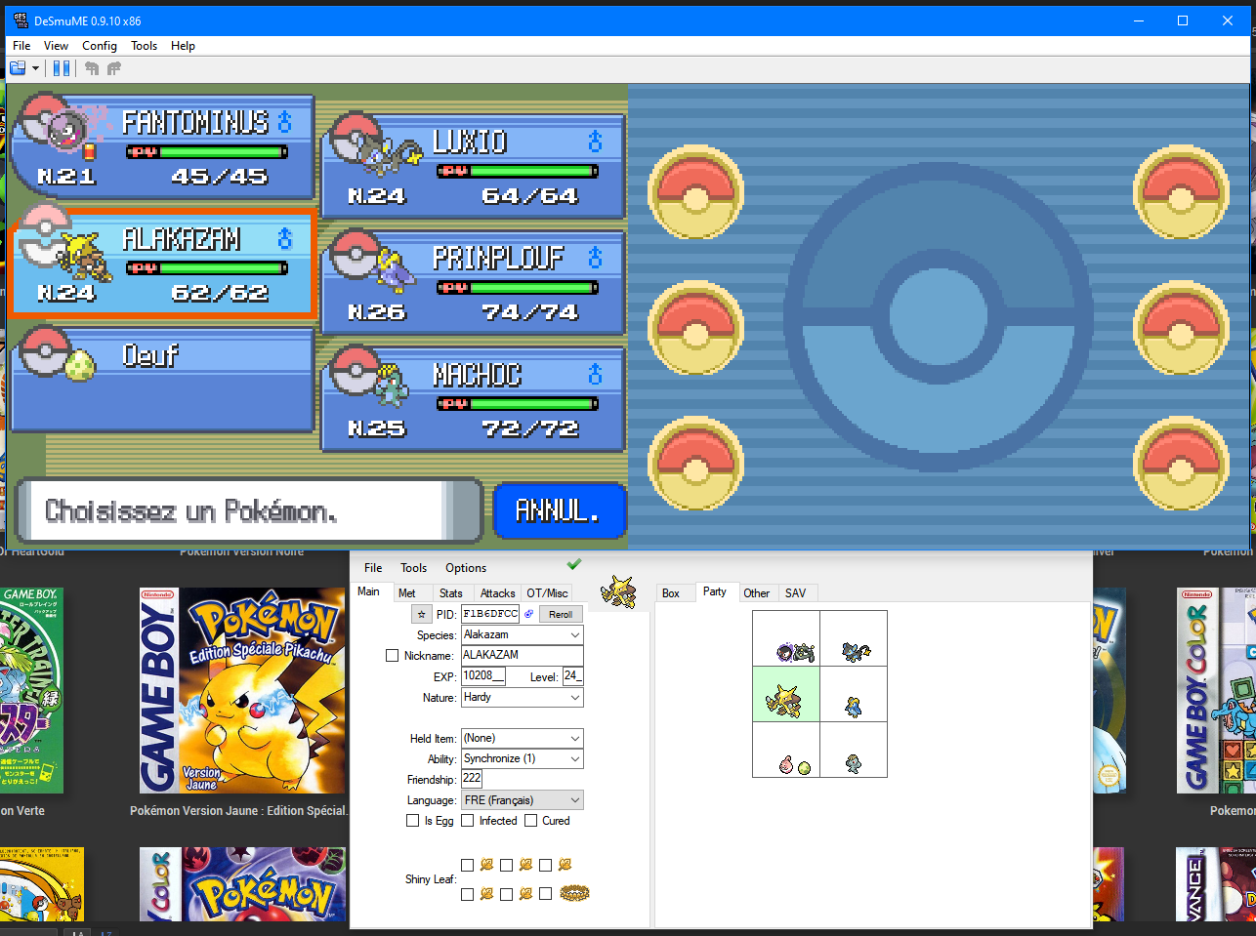This screenshot has width=1256, height=936.
Task: Click the blue gender symbol next to PID
Action: [x=529, y=614]
